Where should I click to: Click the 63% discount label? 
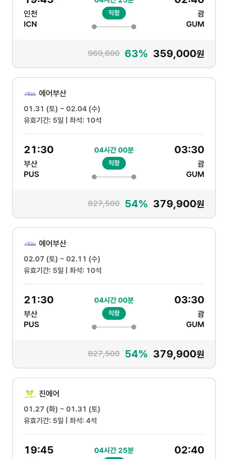pos(136,54)
